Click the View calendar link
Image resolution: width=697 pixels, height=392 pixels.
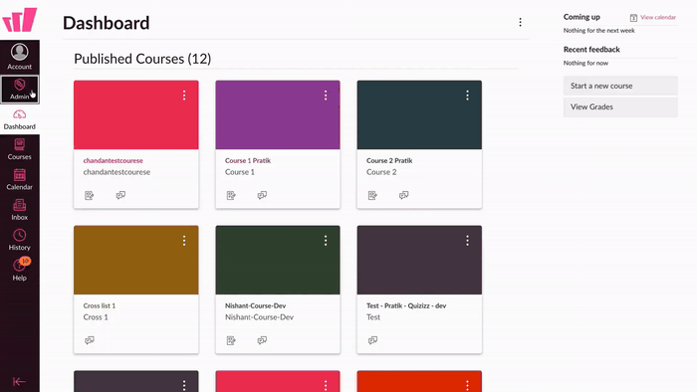click(658, 17)
